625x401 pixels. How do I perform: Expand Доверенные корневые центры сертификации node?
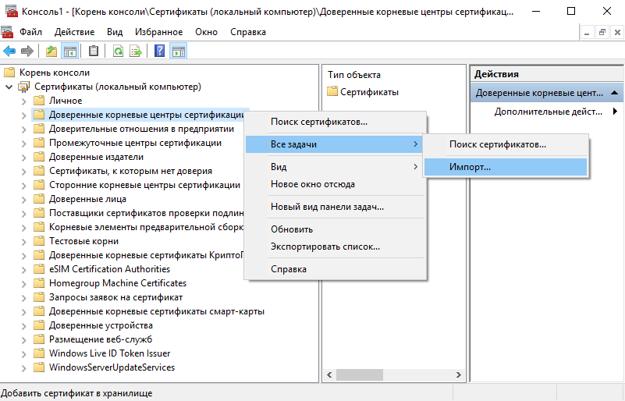(x=24, y=115)
